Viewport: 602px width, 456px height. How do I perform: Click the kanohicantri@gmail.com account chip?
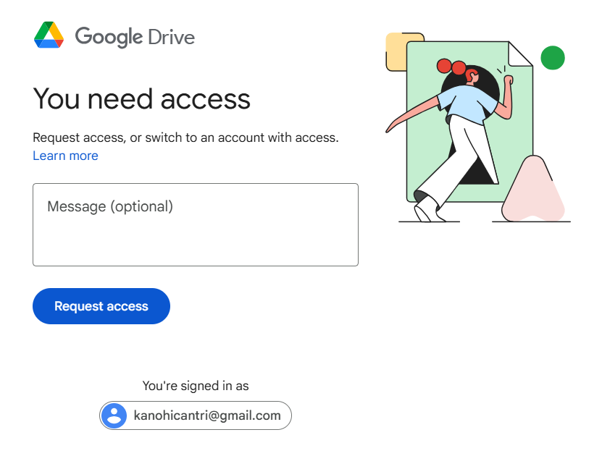tap(196, 415)
